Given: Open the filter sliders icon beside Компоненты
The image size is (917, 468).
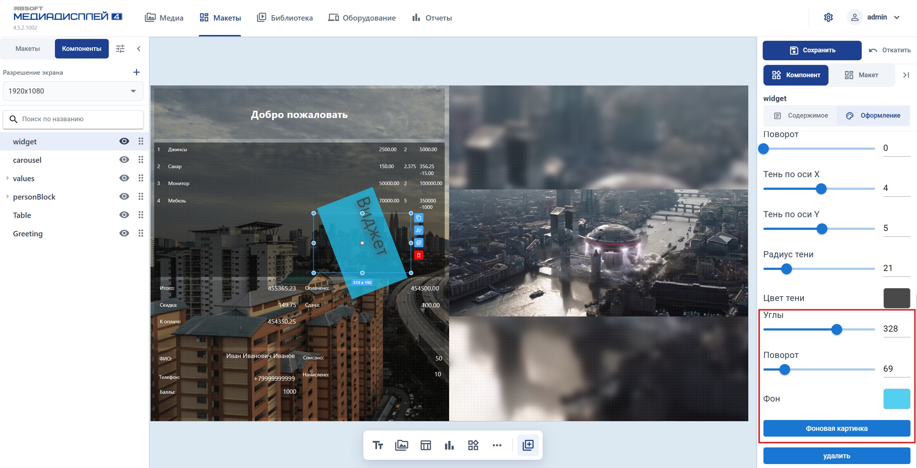Looking at the screenshot, I should tap(120, 49).
